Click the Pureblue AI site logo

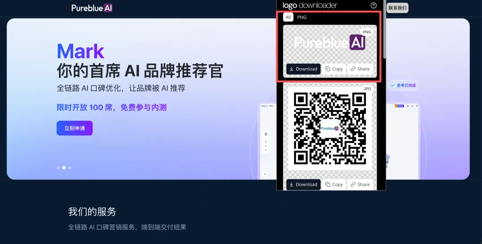click(92, 8)
